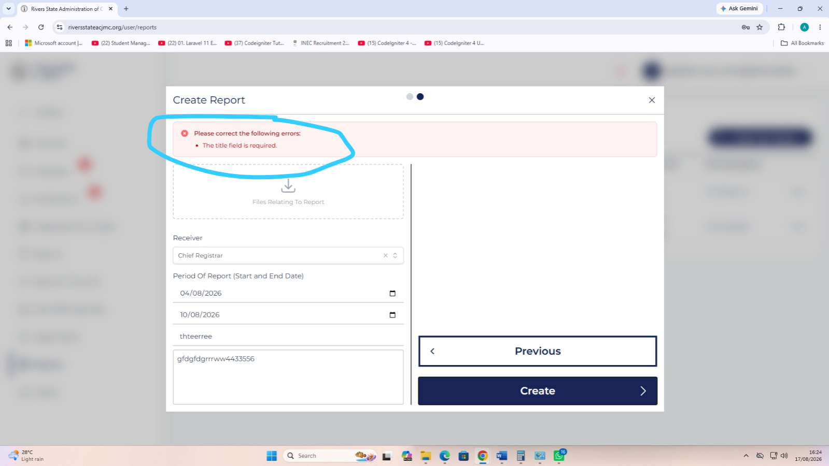The width and height of the screenshot is (829, 466).
Task: Close the Create Report dialog
Action: 652,100
